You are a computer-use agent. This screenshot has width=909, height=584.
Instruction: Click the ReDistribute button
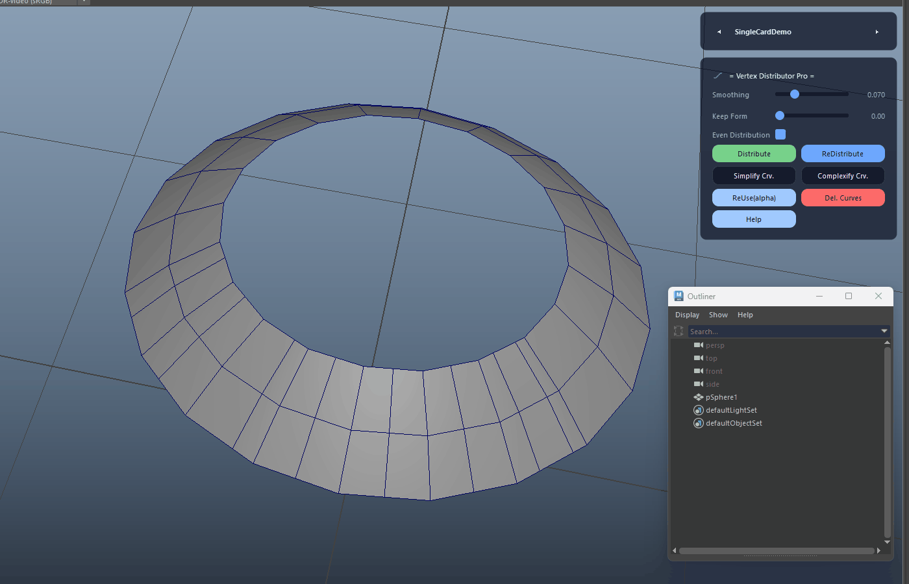tap(843, 154)
